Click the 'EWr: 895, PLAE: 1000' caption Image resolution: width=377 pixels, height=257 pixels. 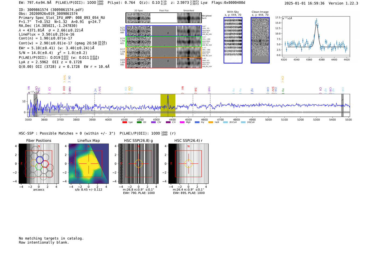coord(189,193)
